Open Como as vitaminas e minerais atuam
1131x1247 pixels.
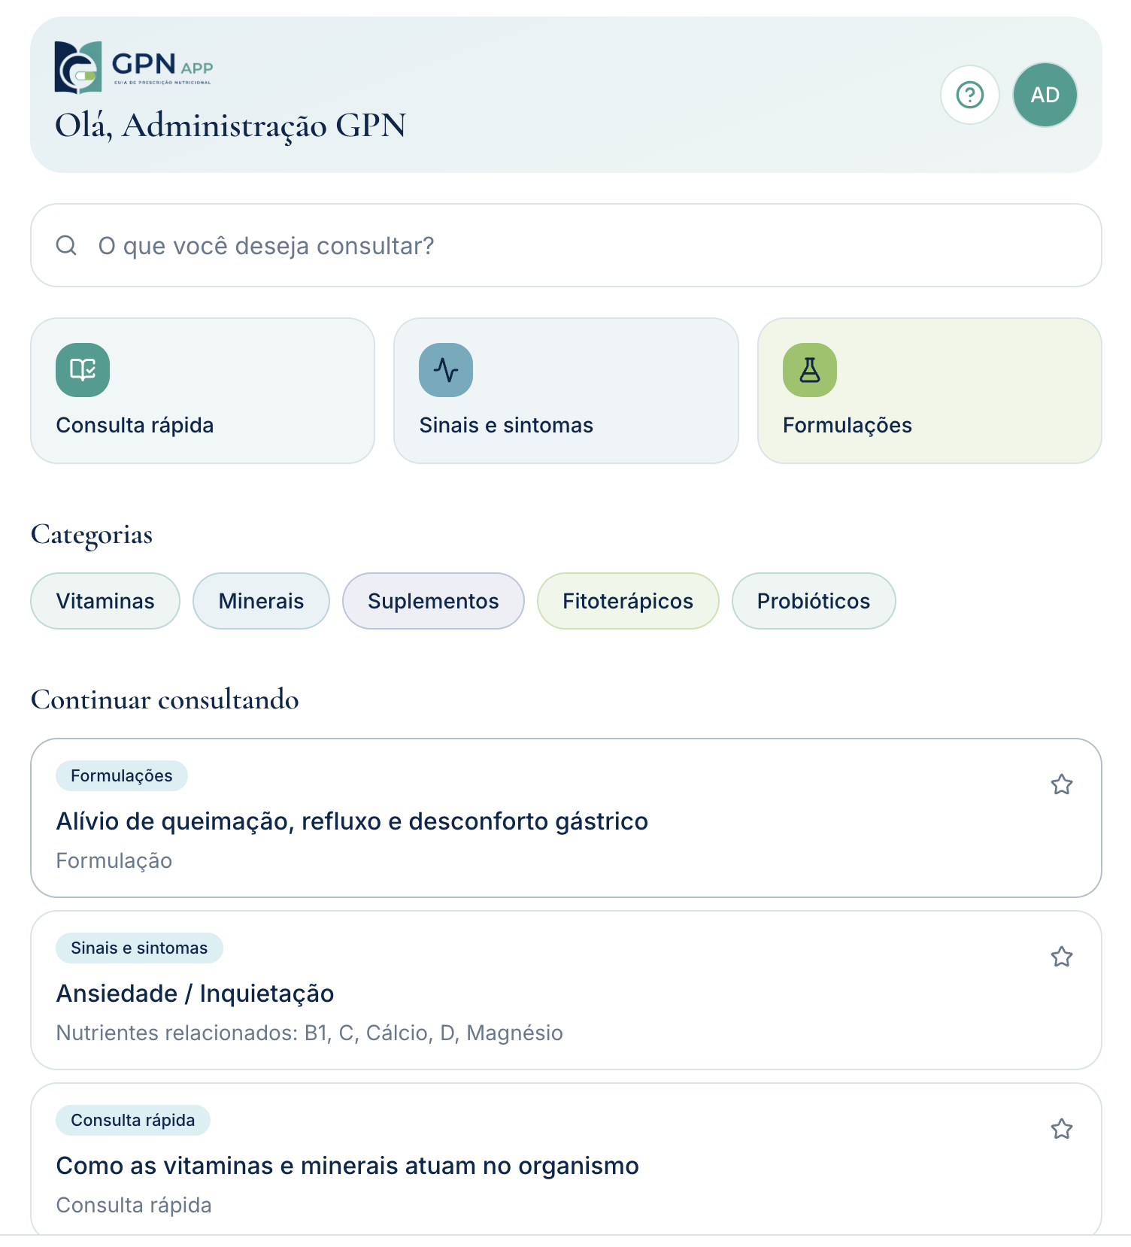coord(566,1159)
